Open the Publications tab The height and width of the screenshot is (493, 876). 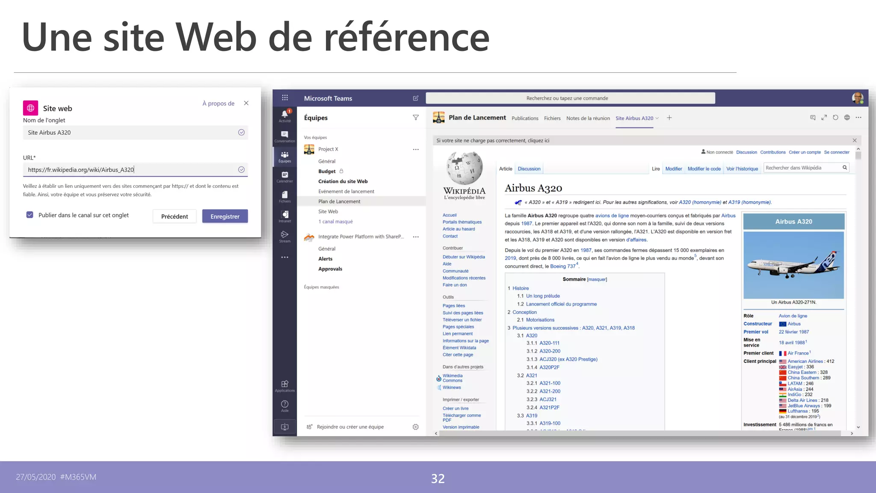tap(525, 118)
